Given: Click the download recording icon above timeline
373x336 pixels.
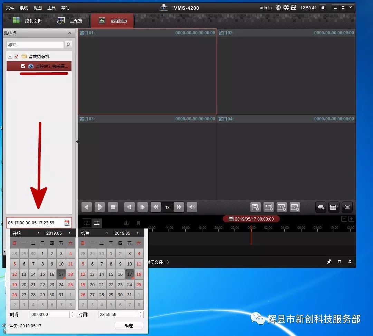Looking at the screenshot, I should click(126, 223).
